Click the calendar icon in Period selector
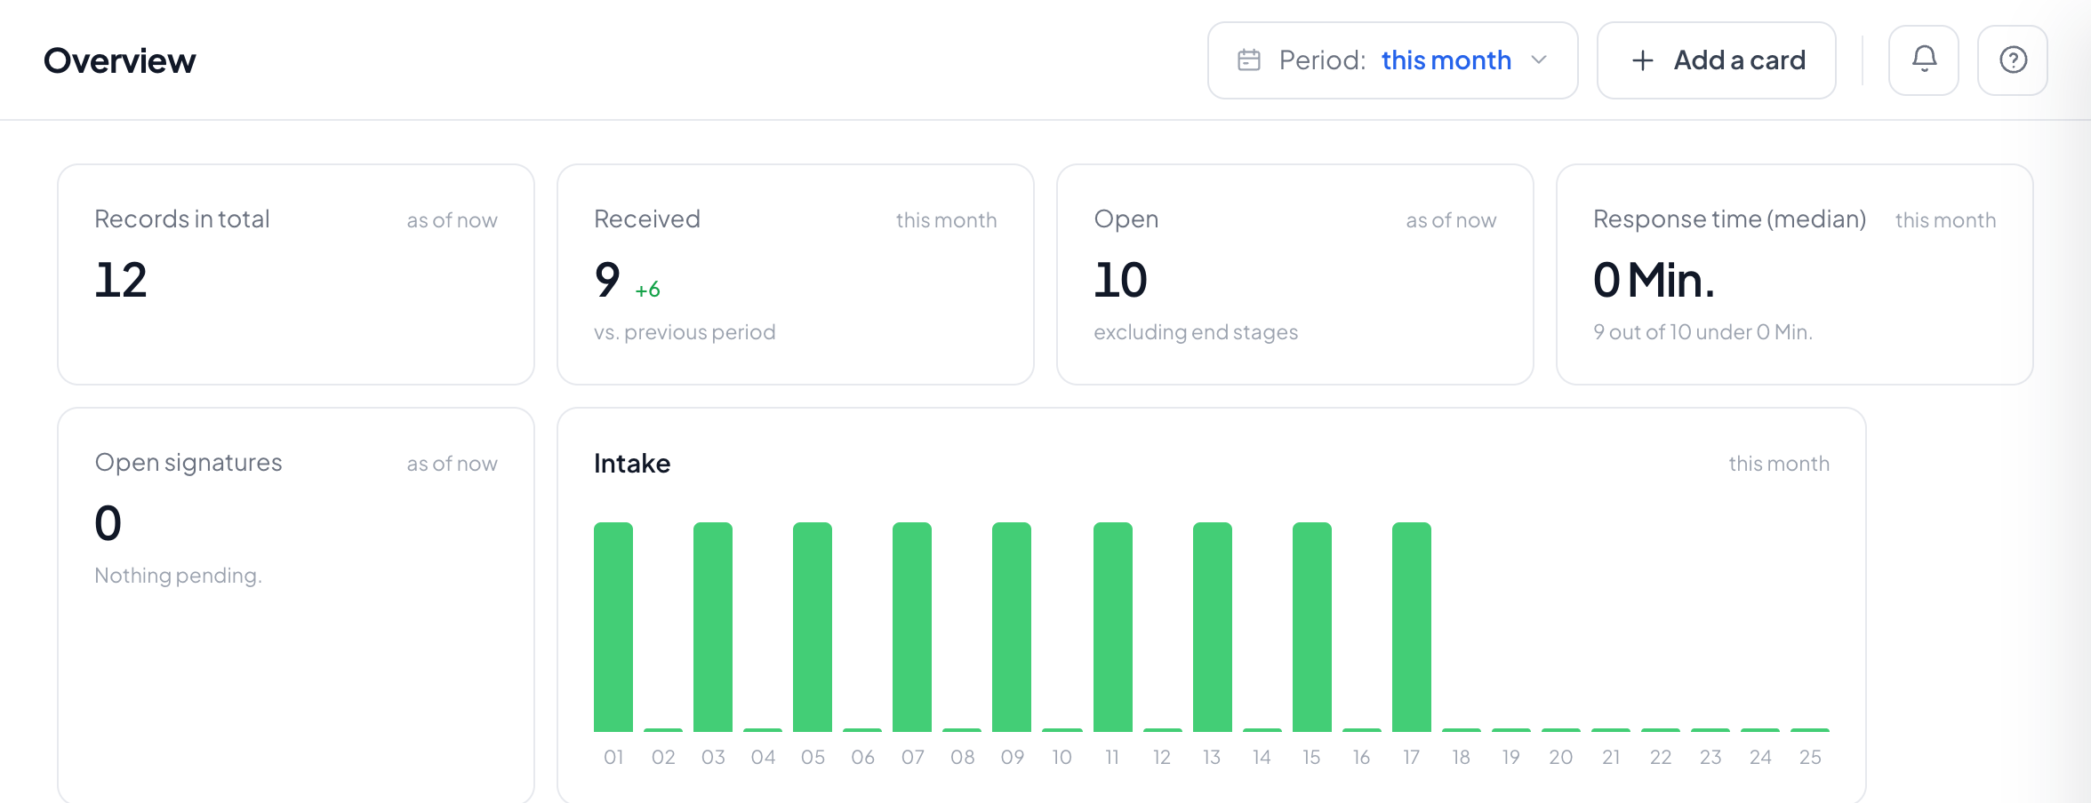2091x803 pixels. (1249, 60)
